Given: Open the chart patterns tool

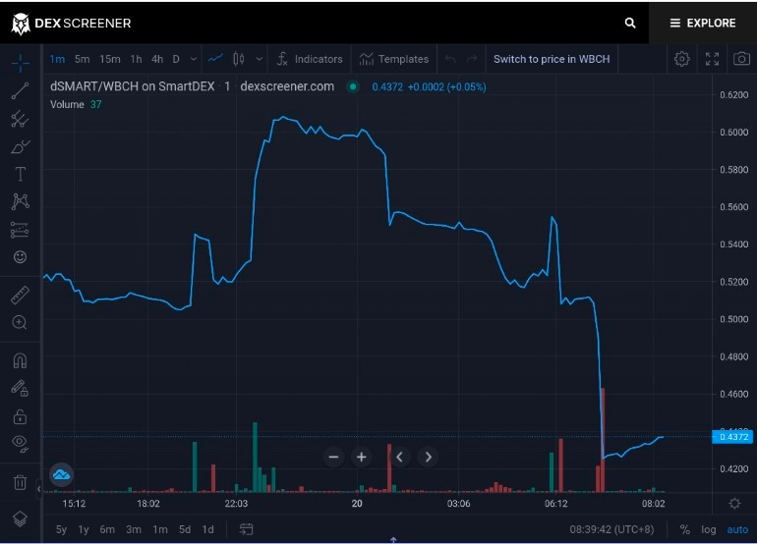Looking at the screenshot, I should coord(21,201).
